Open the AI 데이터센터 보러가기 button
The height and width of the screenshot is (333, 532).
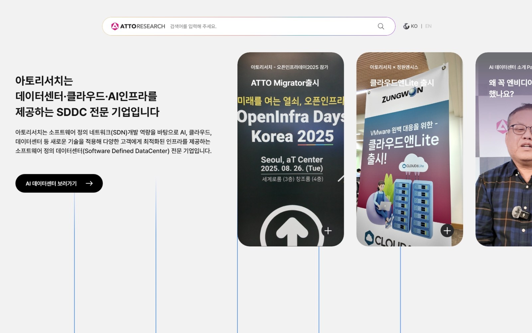tap(59, 183)
